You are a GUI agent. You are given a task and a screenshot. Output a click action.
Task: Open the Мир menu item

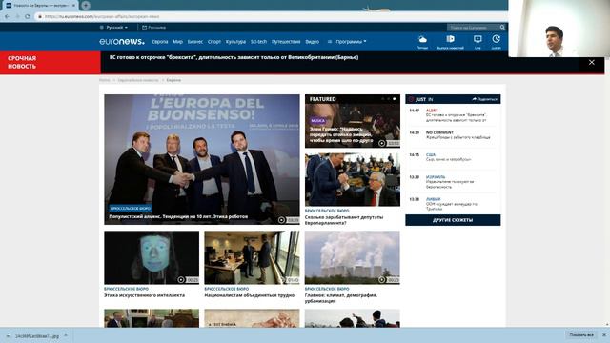coord(178,42)
